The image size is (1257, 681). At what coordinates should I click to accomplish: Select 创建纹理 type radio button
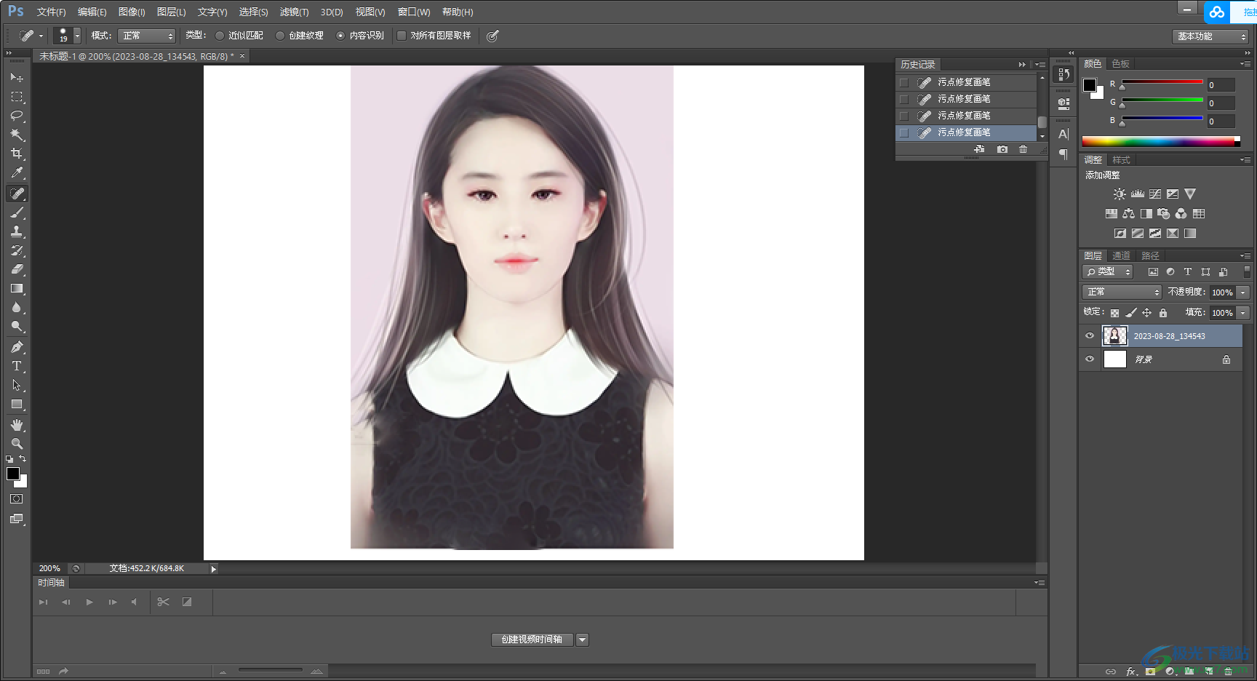280,36
